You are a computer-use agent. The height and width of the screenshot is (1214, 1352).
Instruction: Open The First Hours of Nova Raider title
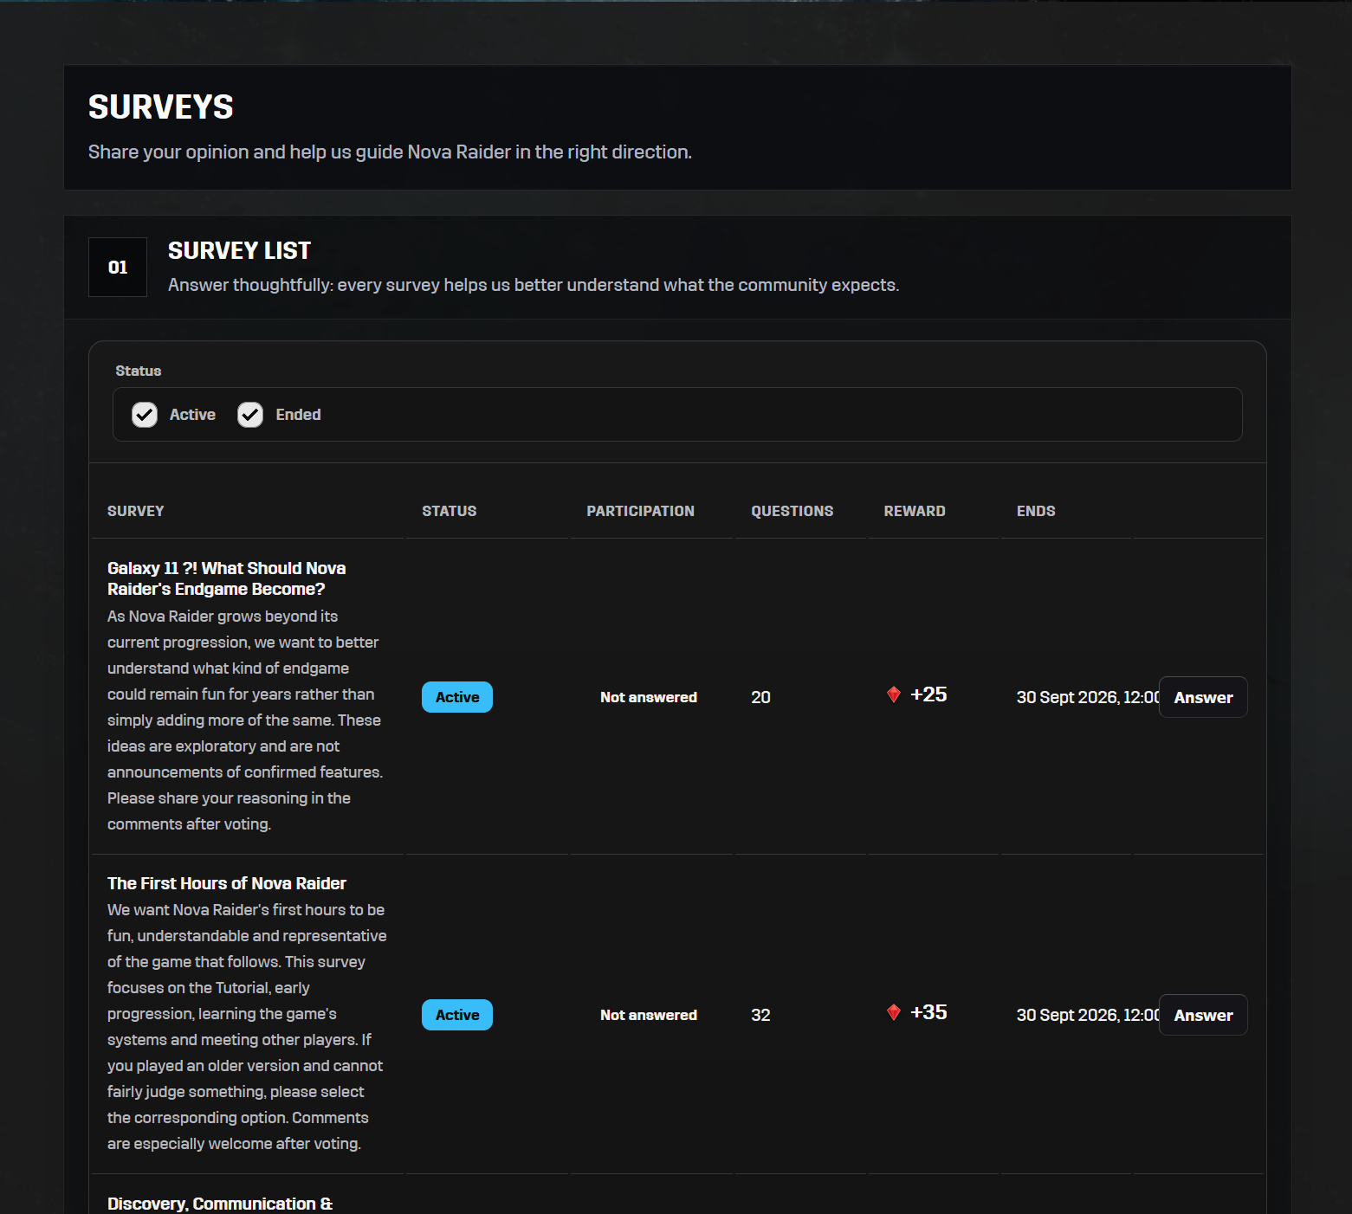tap(227, 883)
